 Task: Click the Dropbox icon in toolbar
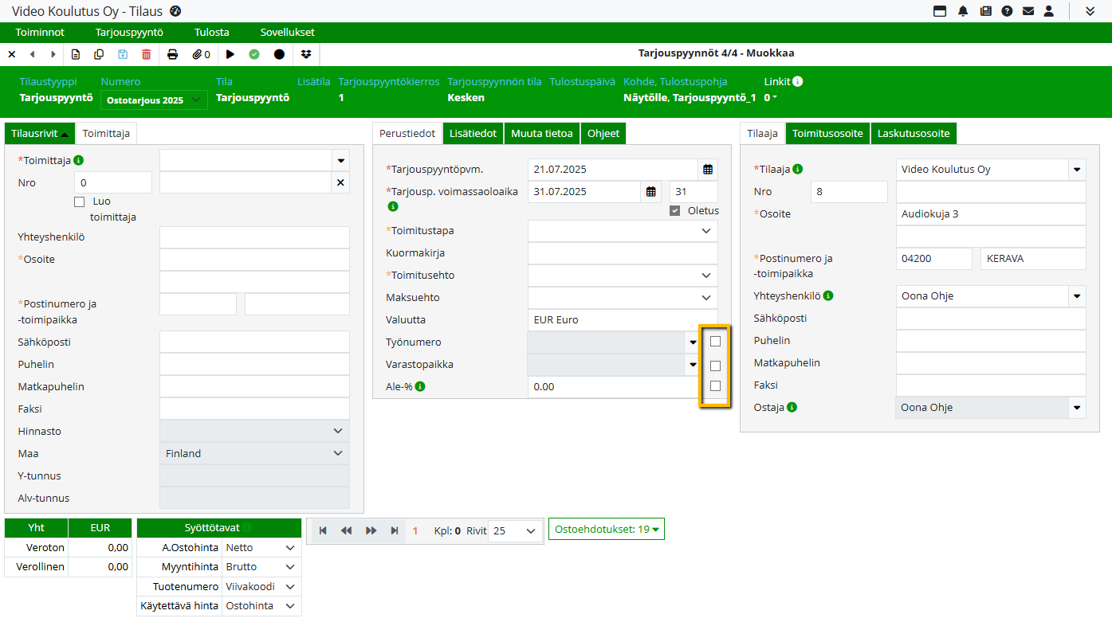(307, 54)
